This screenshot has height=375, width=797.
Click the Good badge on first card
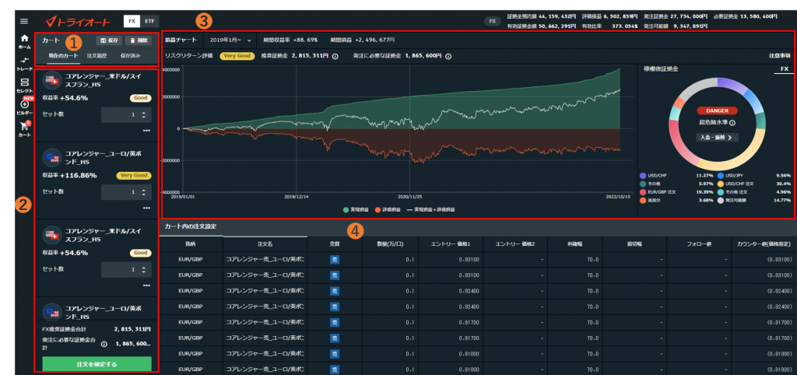pyautogui.click(x=140, y=98)
